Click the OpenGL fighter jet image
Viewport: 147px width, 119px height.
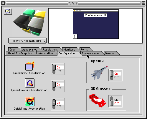click(x=99, y=73)
